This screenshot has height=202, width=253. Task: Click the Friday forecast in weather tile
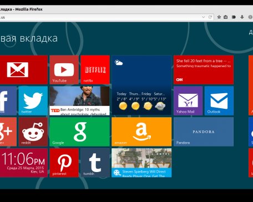point(147,102)
